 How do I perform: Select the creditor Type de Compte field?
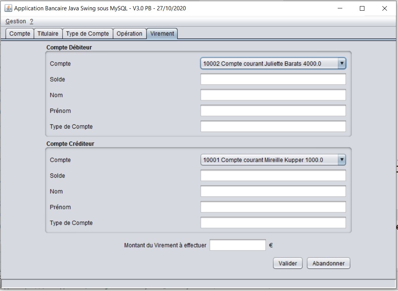tap(273, 223)
